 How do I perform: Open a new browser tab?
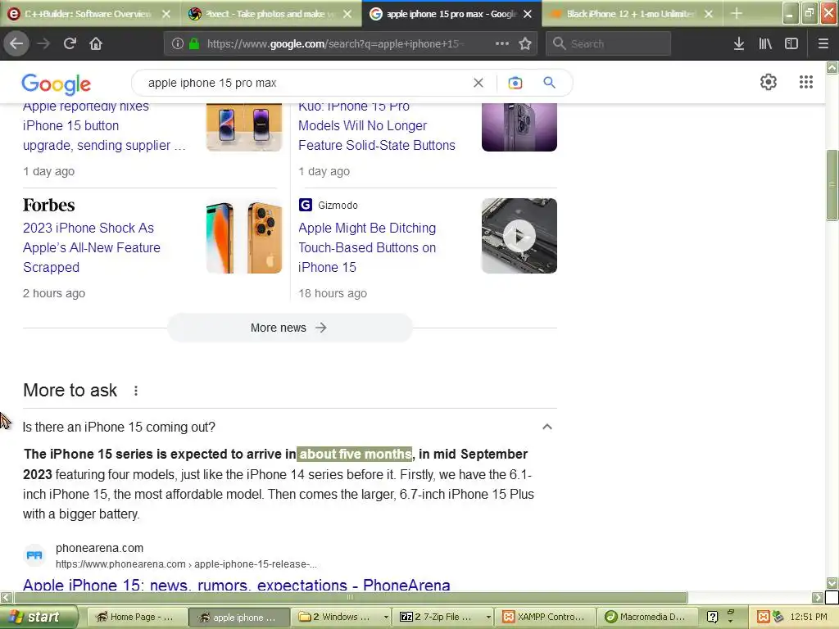pyautogui.click(x=737, y=14)
